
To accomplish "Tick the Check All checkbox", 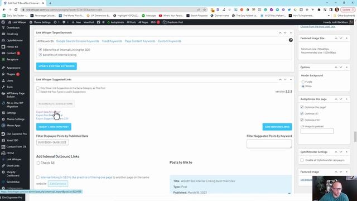I will [38, 163].
